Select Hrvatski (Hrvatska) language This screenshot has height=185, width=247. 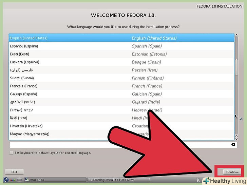point(121,126)
